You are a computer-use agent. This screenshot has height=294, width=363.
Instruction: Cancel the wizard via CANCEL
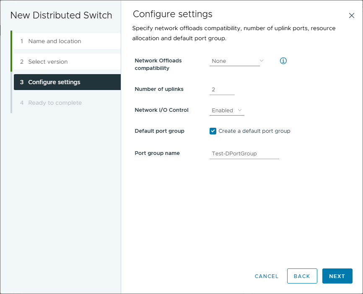point(267,276)
